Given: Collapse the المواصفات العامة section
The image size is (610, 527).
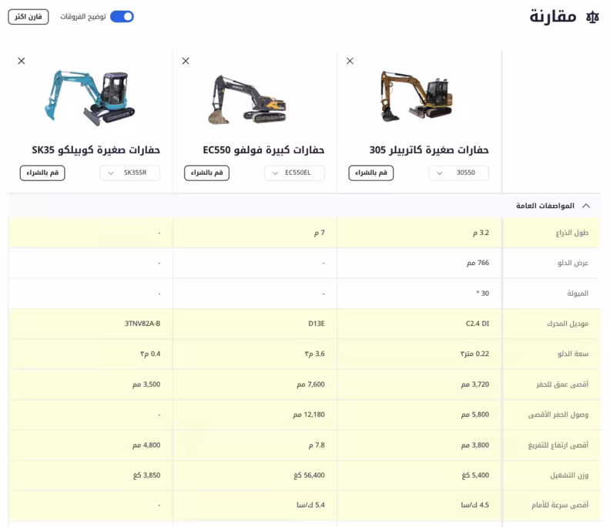Looking at the screenshot, I should (586, 206).
